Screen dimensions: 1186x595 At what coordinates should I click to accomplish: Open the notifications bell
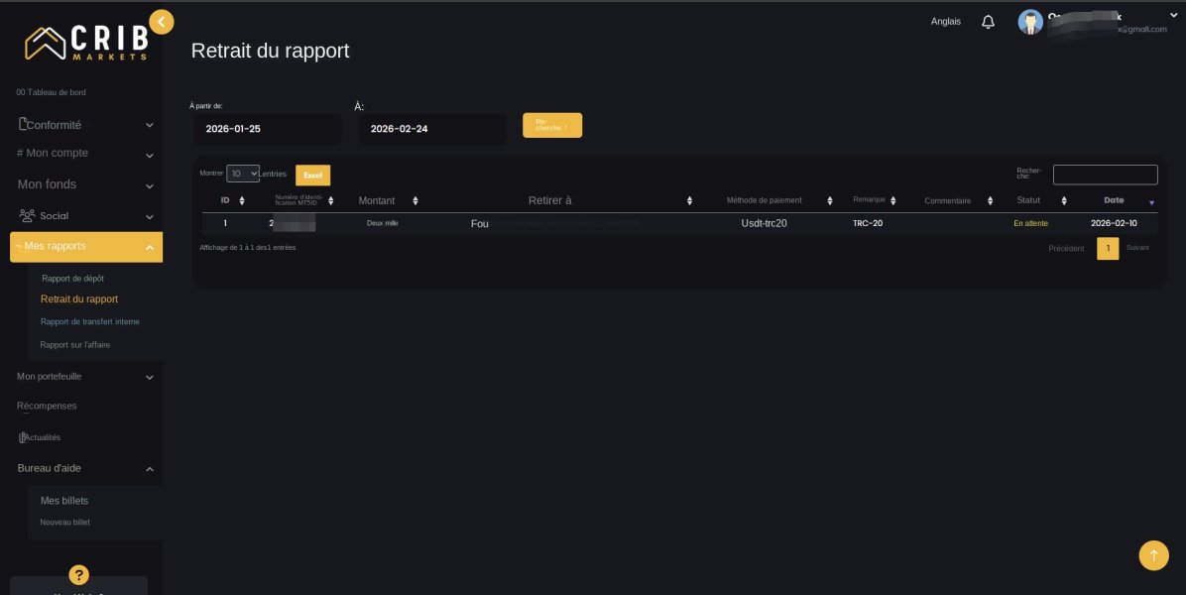click(x=988, y=22)
